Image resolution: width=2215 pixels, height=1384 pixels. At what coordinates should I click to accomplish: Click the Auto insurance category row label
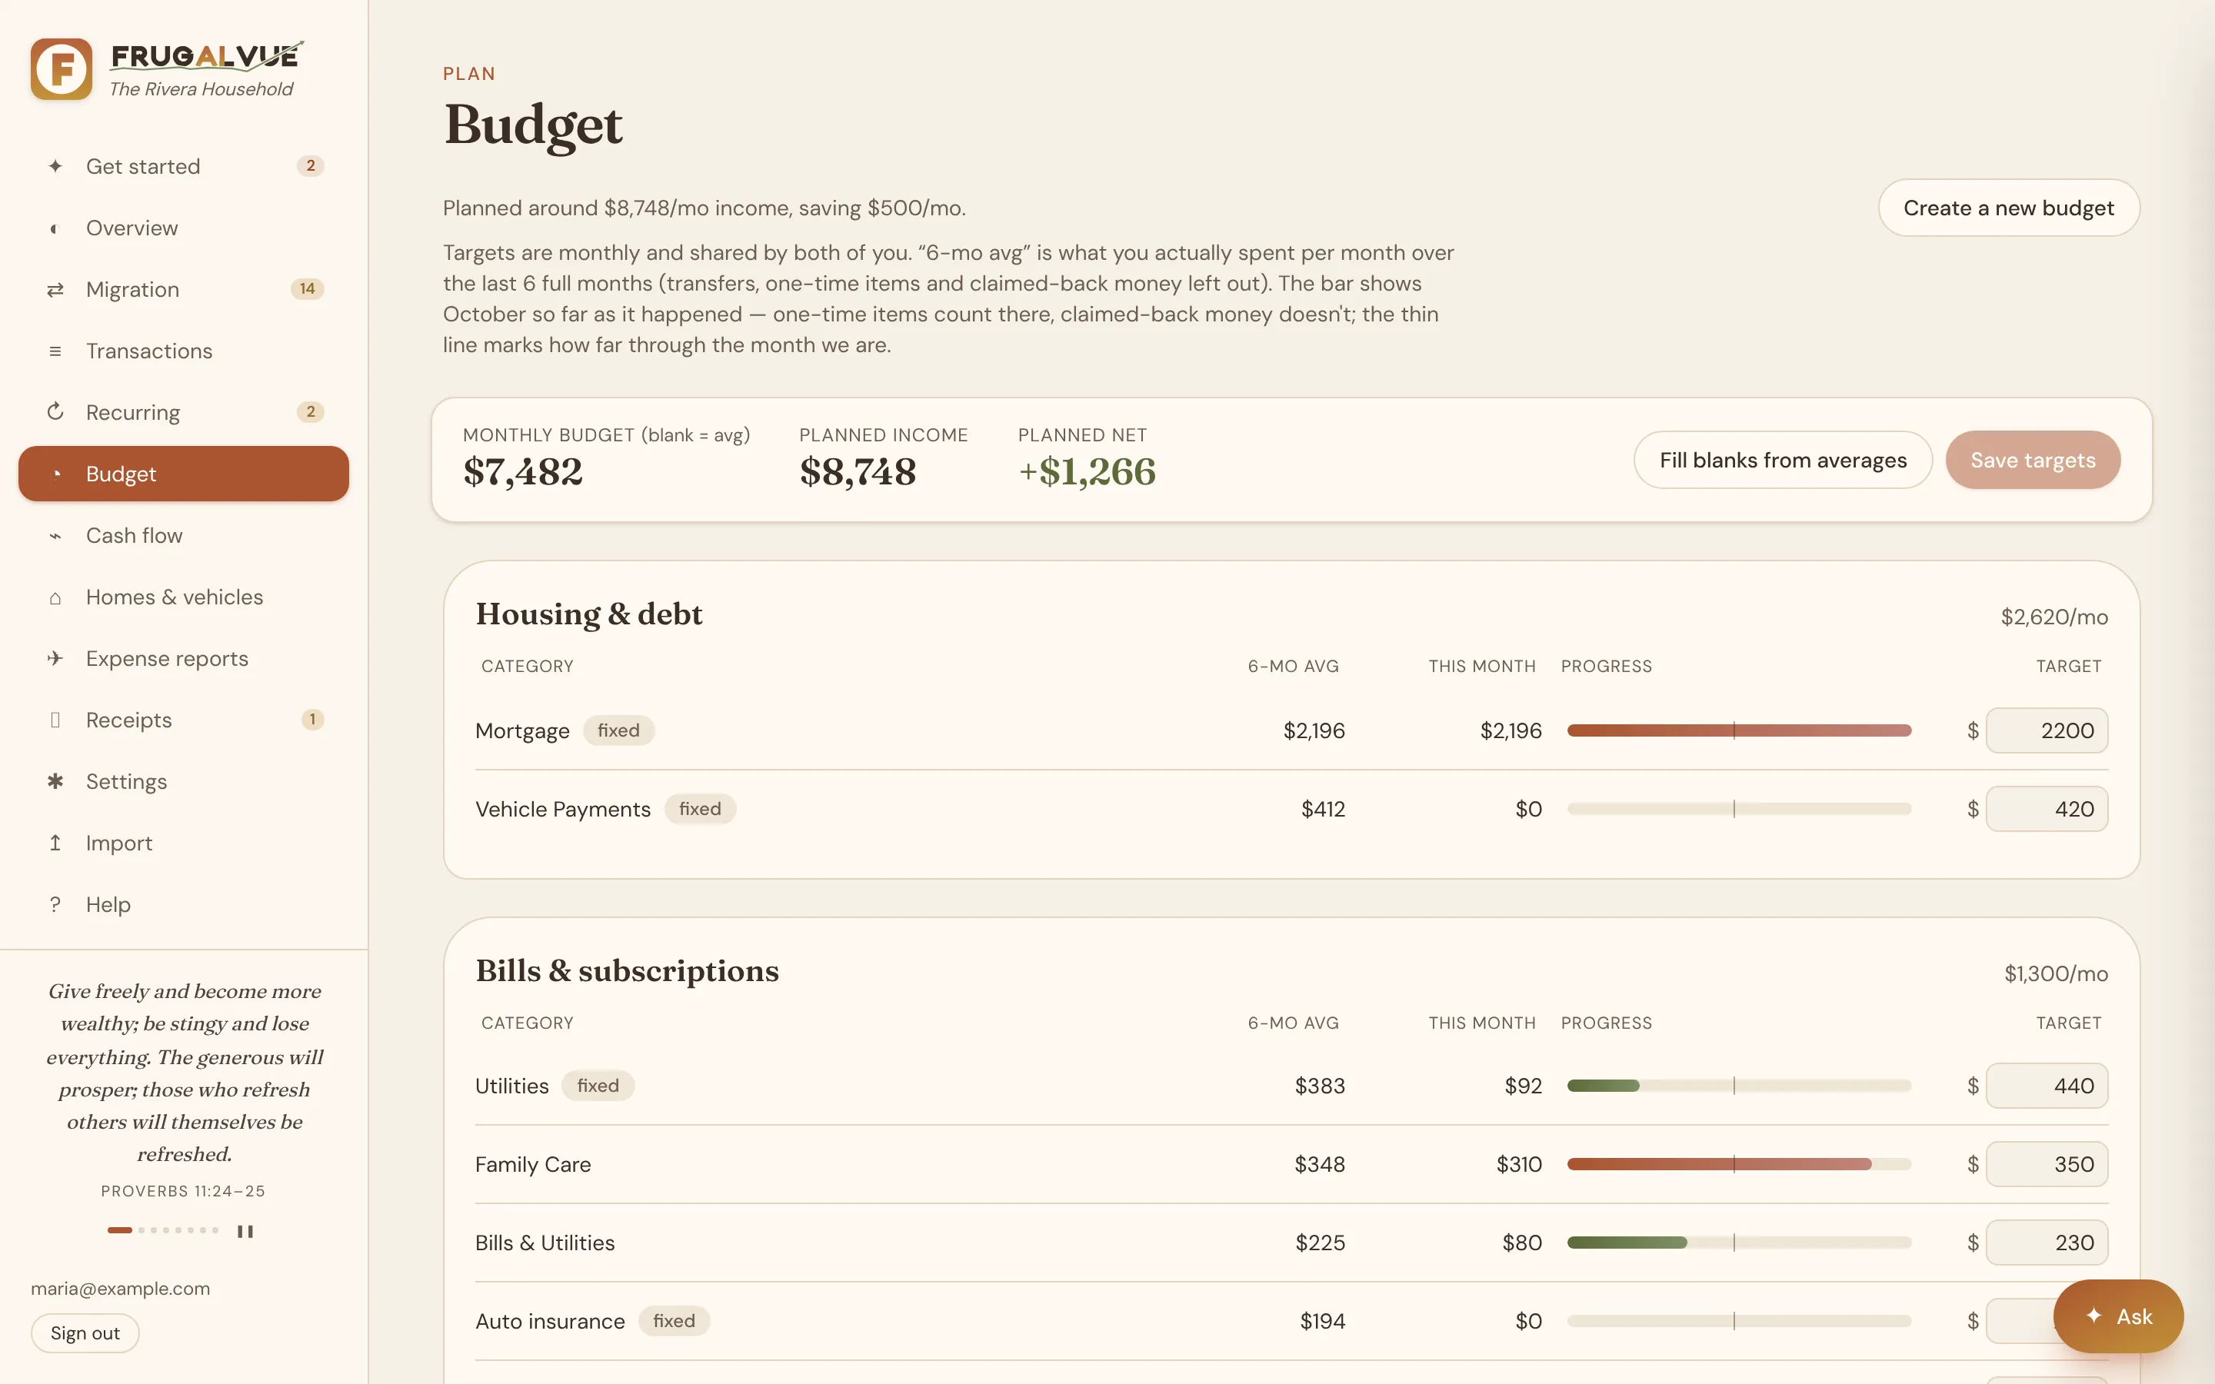(x=550, y=1321)
